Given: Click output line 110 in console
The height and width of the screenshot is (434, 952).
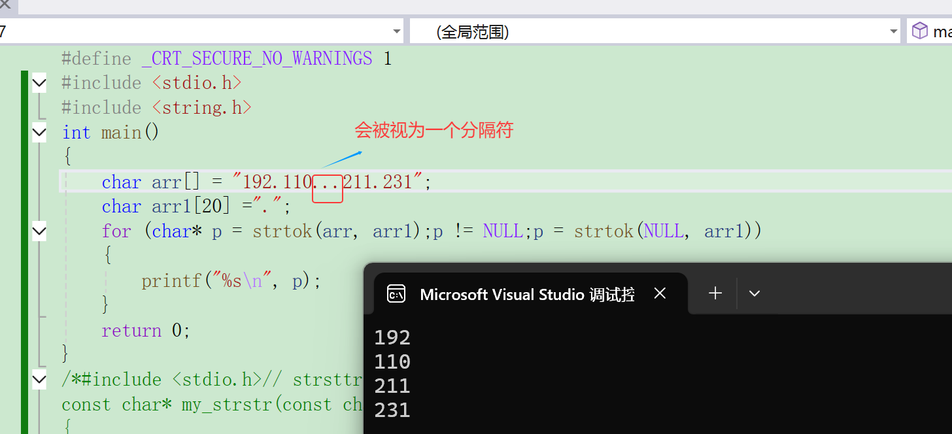Looking at the screenshot, I should (392, 362).
